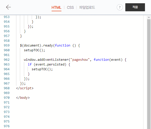The height and width of the screenshot is (129, 151).
Task: Click the scrollbar up arrow
Action: tap(149, 17)
